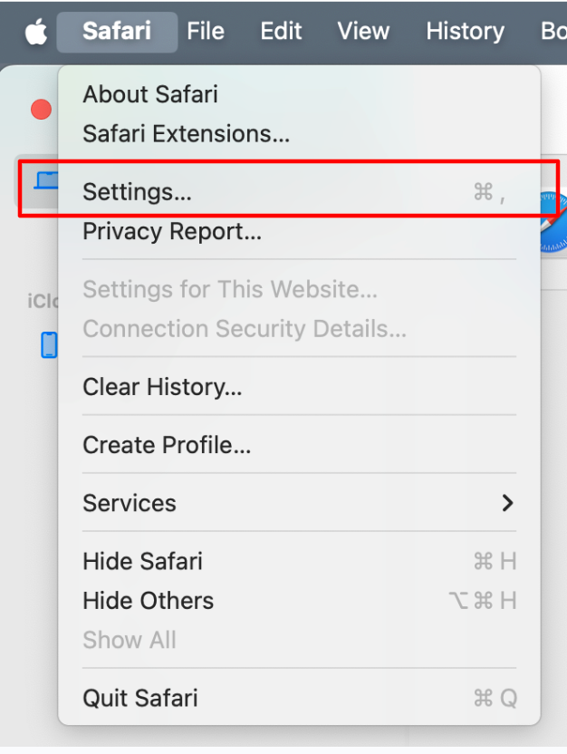Select Hide Others
The width and height of the screenshot is (567, 754).
[148, 601]
